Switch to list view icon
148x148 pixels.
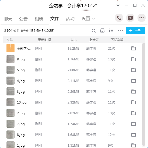click(x=111, y=30)
